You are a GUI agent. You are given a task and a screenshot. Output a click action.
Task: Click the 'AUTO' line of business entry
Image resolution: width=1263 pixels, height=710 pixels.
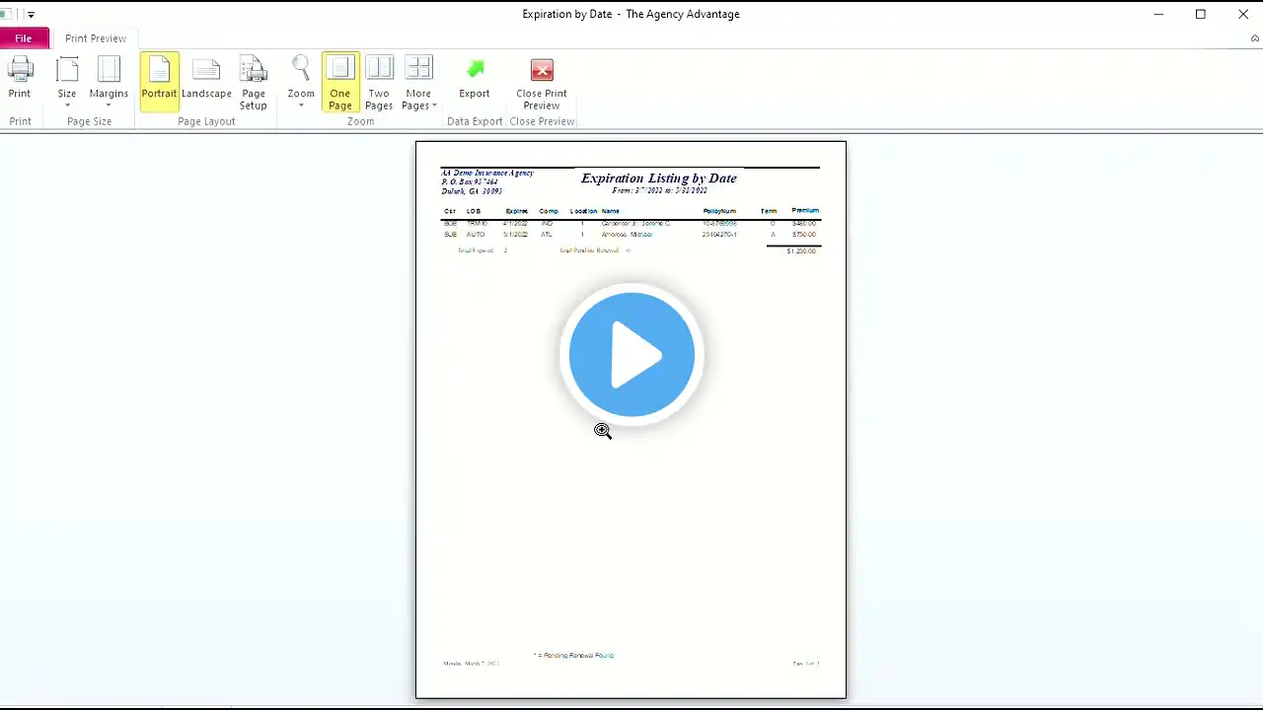(x=476, y=235)
